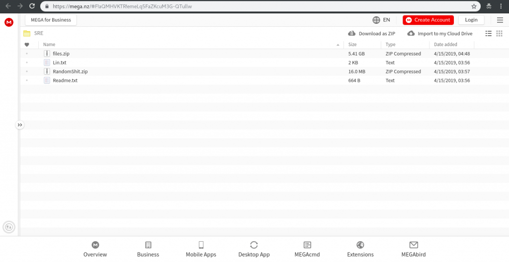Screen dimensions: 509x262
Task: Open the language selector globe icon
Action: (376, 20)
